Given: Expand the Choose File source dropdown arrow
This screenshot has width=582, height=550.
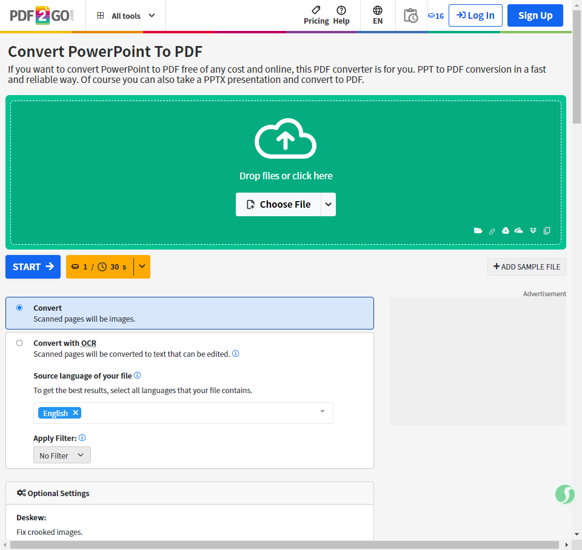Looking at the screenshot, I should pyautogui.click(x=329, y=204).
